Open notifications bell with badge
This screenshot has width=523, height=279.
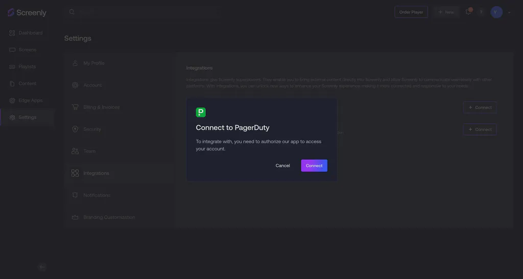(x=468, y=12)
